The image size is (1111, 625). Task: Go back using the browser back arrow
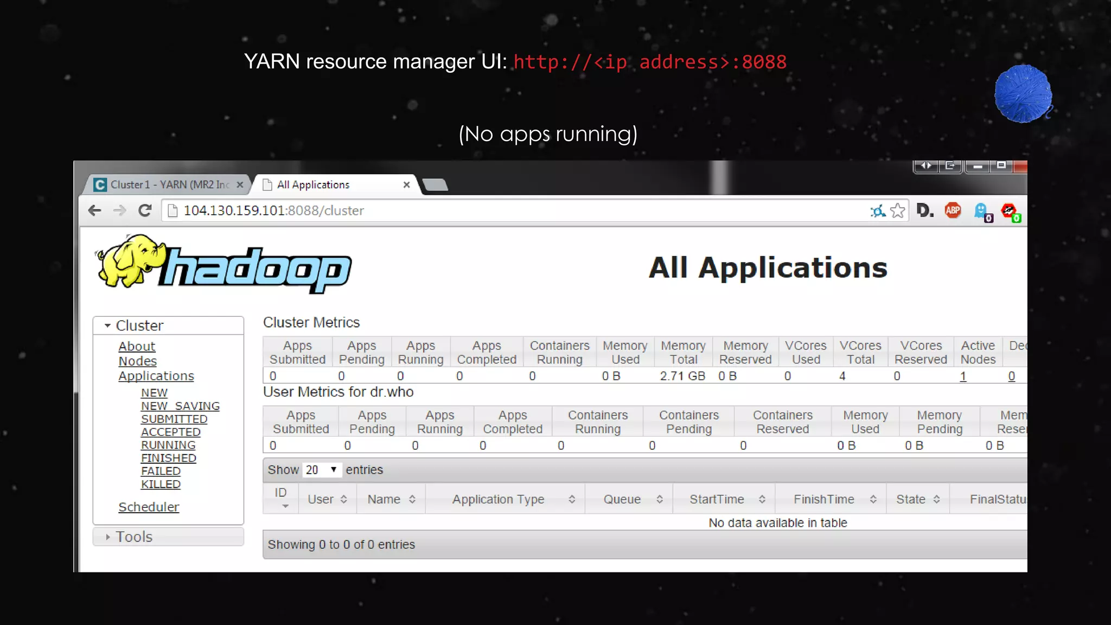pyautogui.click(x=94, y=211)
